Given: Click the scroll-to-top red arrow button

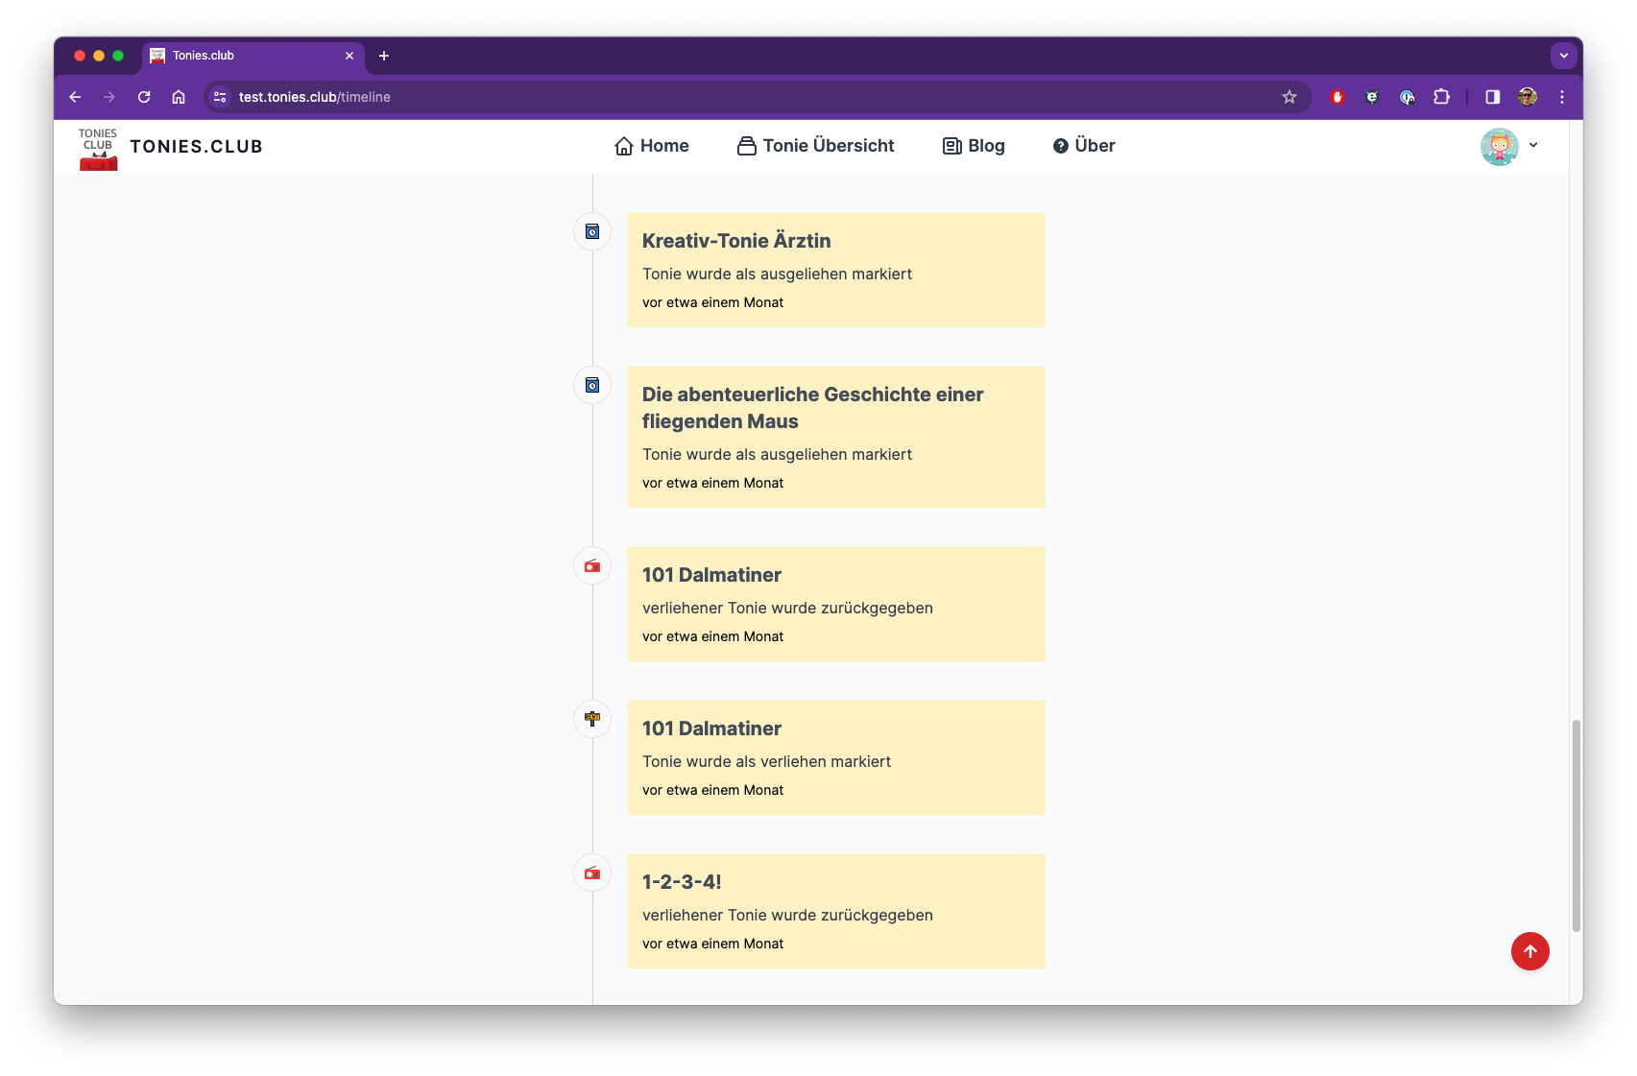Looking at the screenshot, I should pyautogui.click(x=1529, y=951).
